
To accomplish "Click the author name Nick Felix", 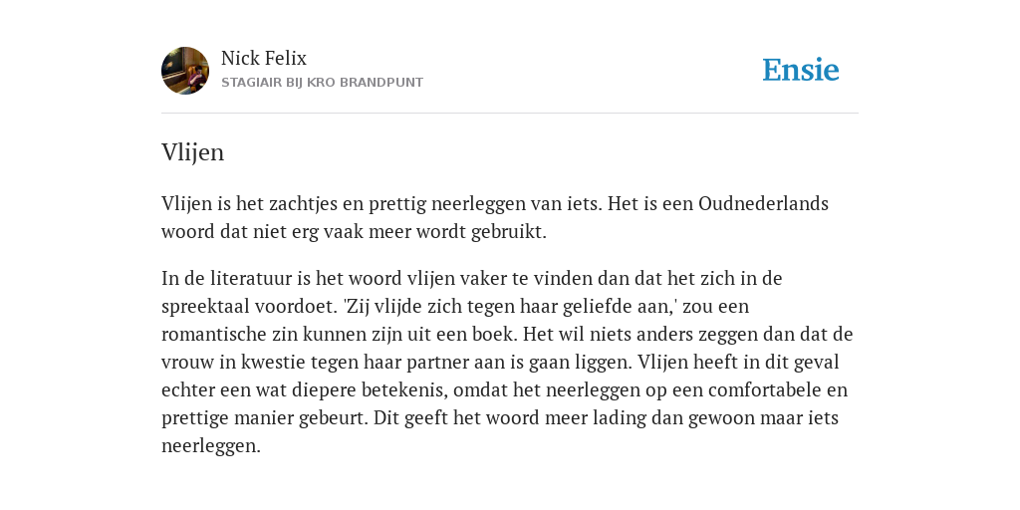I will (x=263, y=59).
